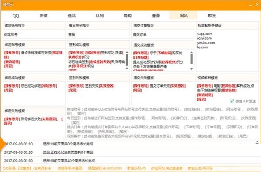The width and height of the screenshot is (261, 172).
Task: Select the 网站 tab
Action: click(x=184, y=16)
